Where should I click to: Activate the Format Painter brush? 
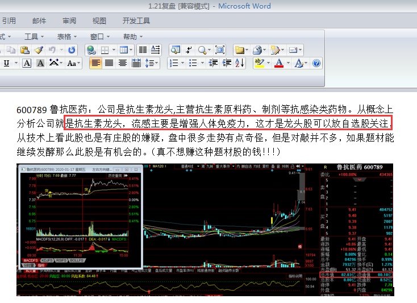39,50
